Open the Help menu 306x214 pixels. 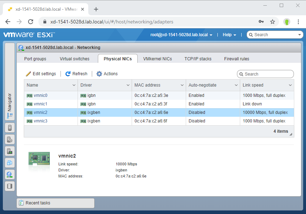point(229,35)
